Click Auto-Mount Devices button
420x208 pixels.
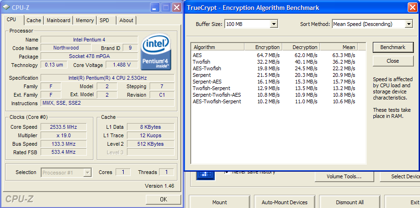click(x=285, y=202)
